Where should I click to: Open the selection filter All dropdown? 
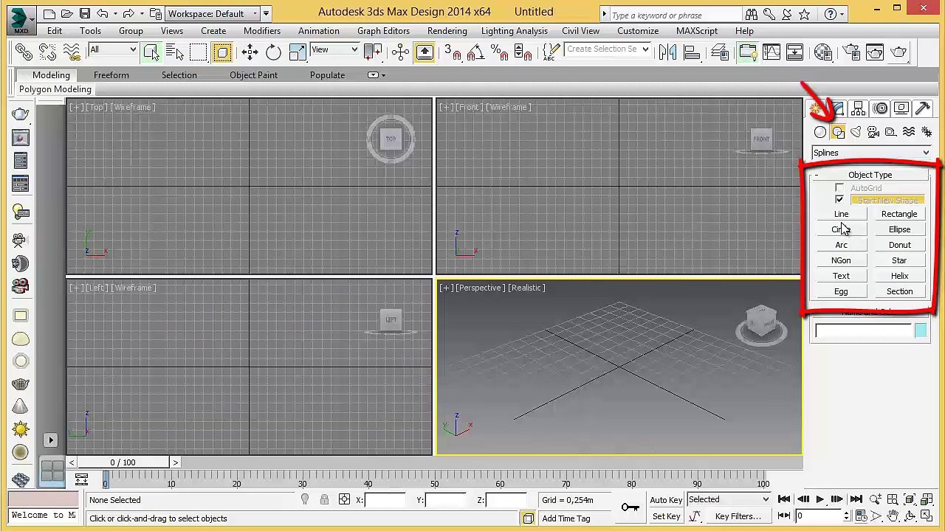(113, 50)
